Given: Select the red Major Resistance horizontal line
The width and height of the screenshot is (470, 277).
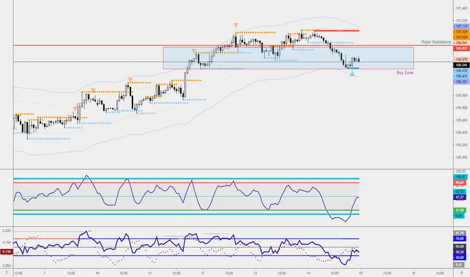Looking at the screenshot, I should coord(232,45).
